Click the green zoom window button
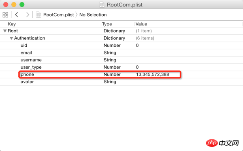The height and width of the screenshot is (151, 243). [x=22, y=4]
